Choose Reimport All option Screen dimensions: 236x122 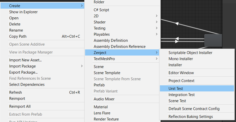20,106
